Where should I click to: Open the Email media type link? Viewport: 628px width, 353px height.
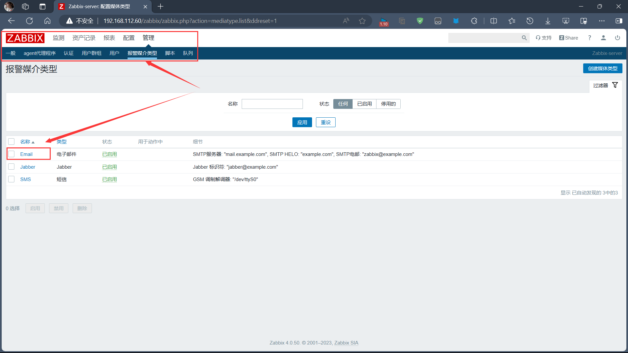click(x=26, y=154)
